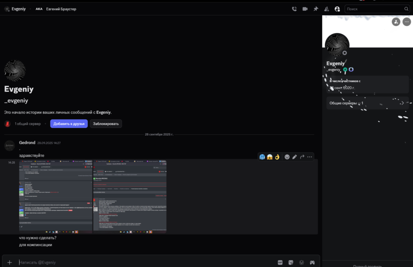Add friends to this DM

pyautogui.click(x=326, y=9)
